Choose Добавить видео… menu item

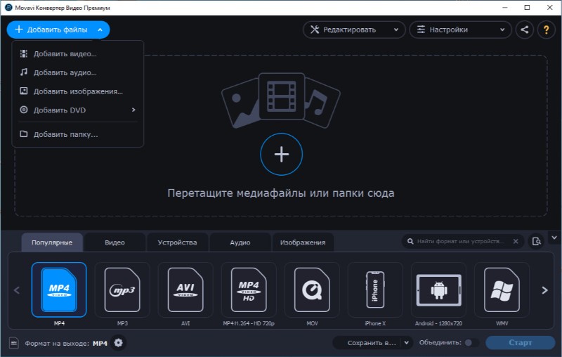tap(78, 54)
